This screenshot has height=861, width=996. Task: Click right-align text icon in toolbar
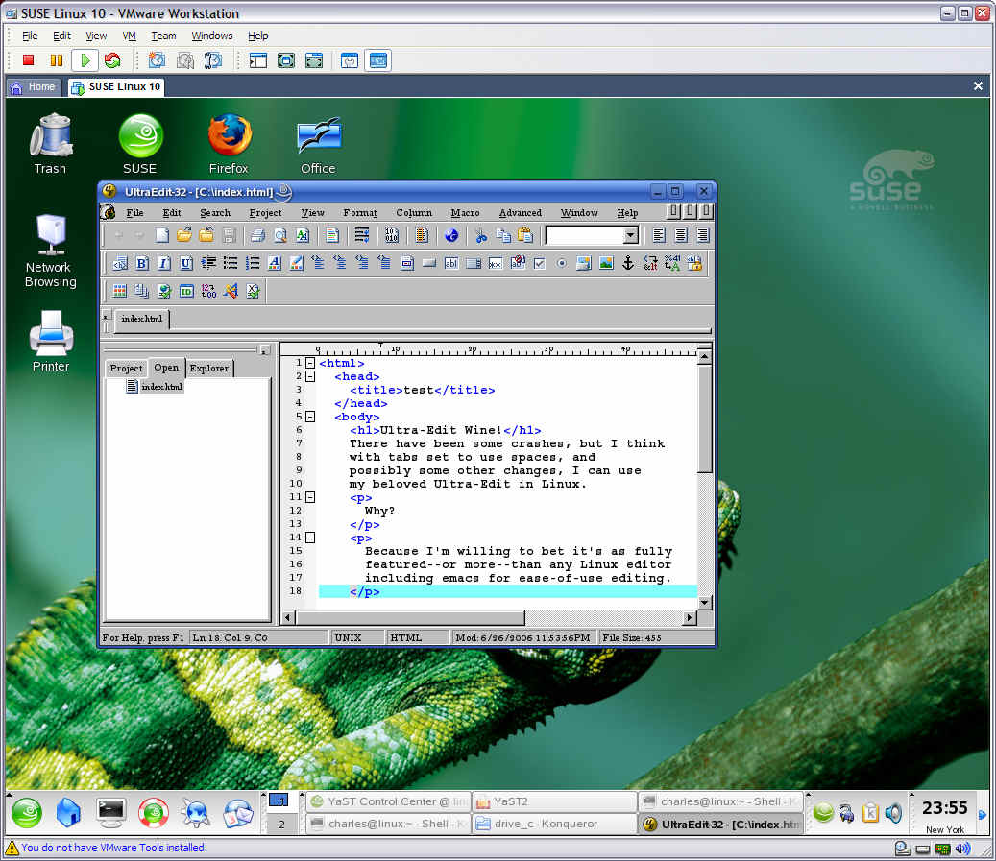702,235
